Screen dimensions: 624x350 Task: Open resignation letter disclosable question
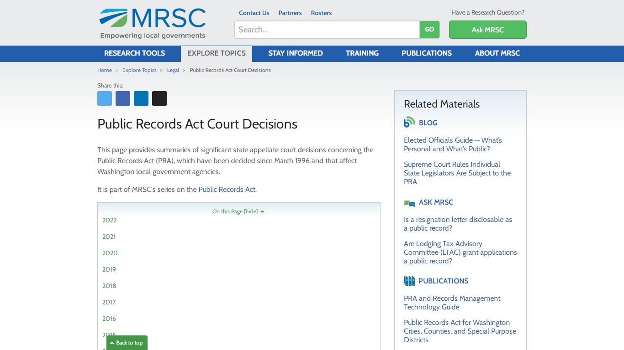point(458,224)
